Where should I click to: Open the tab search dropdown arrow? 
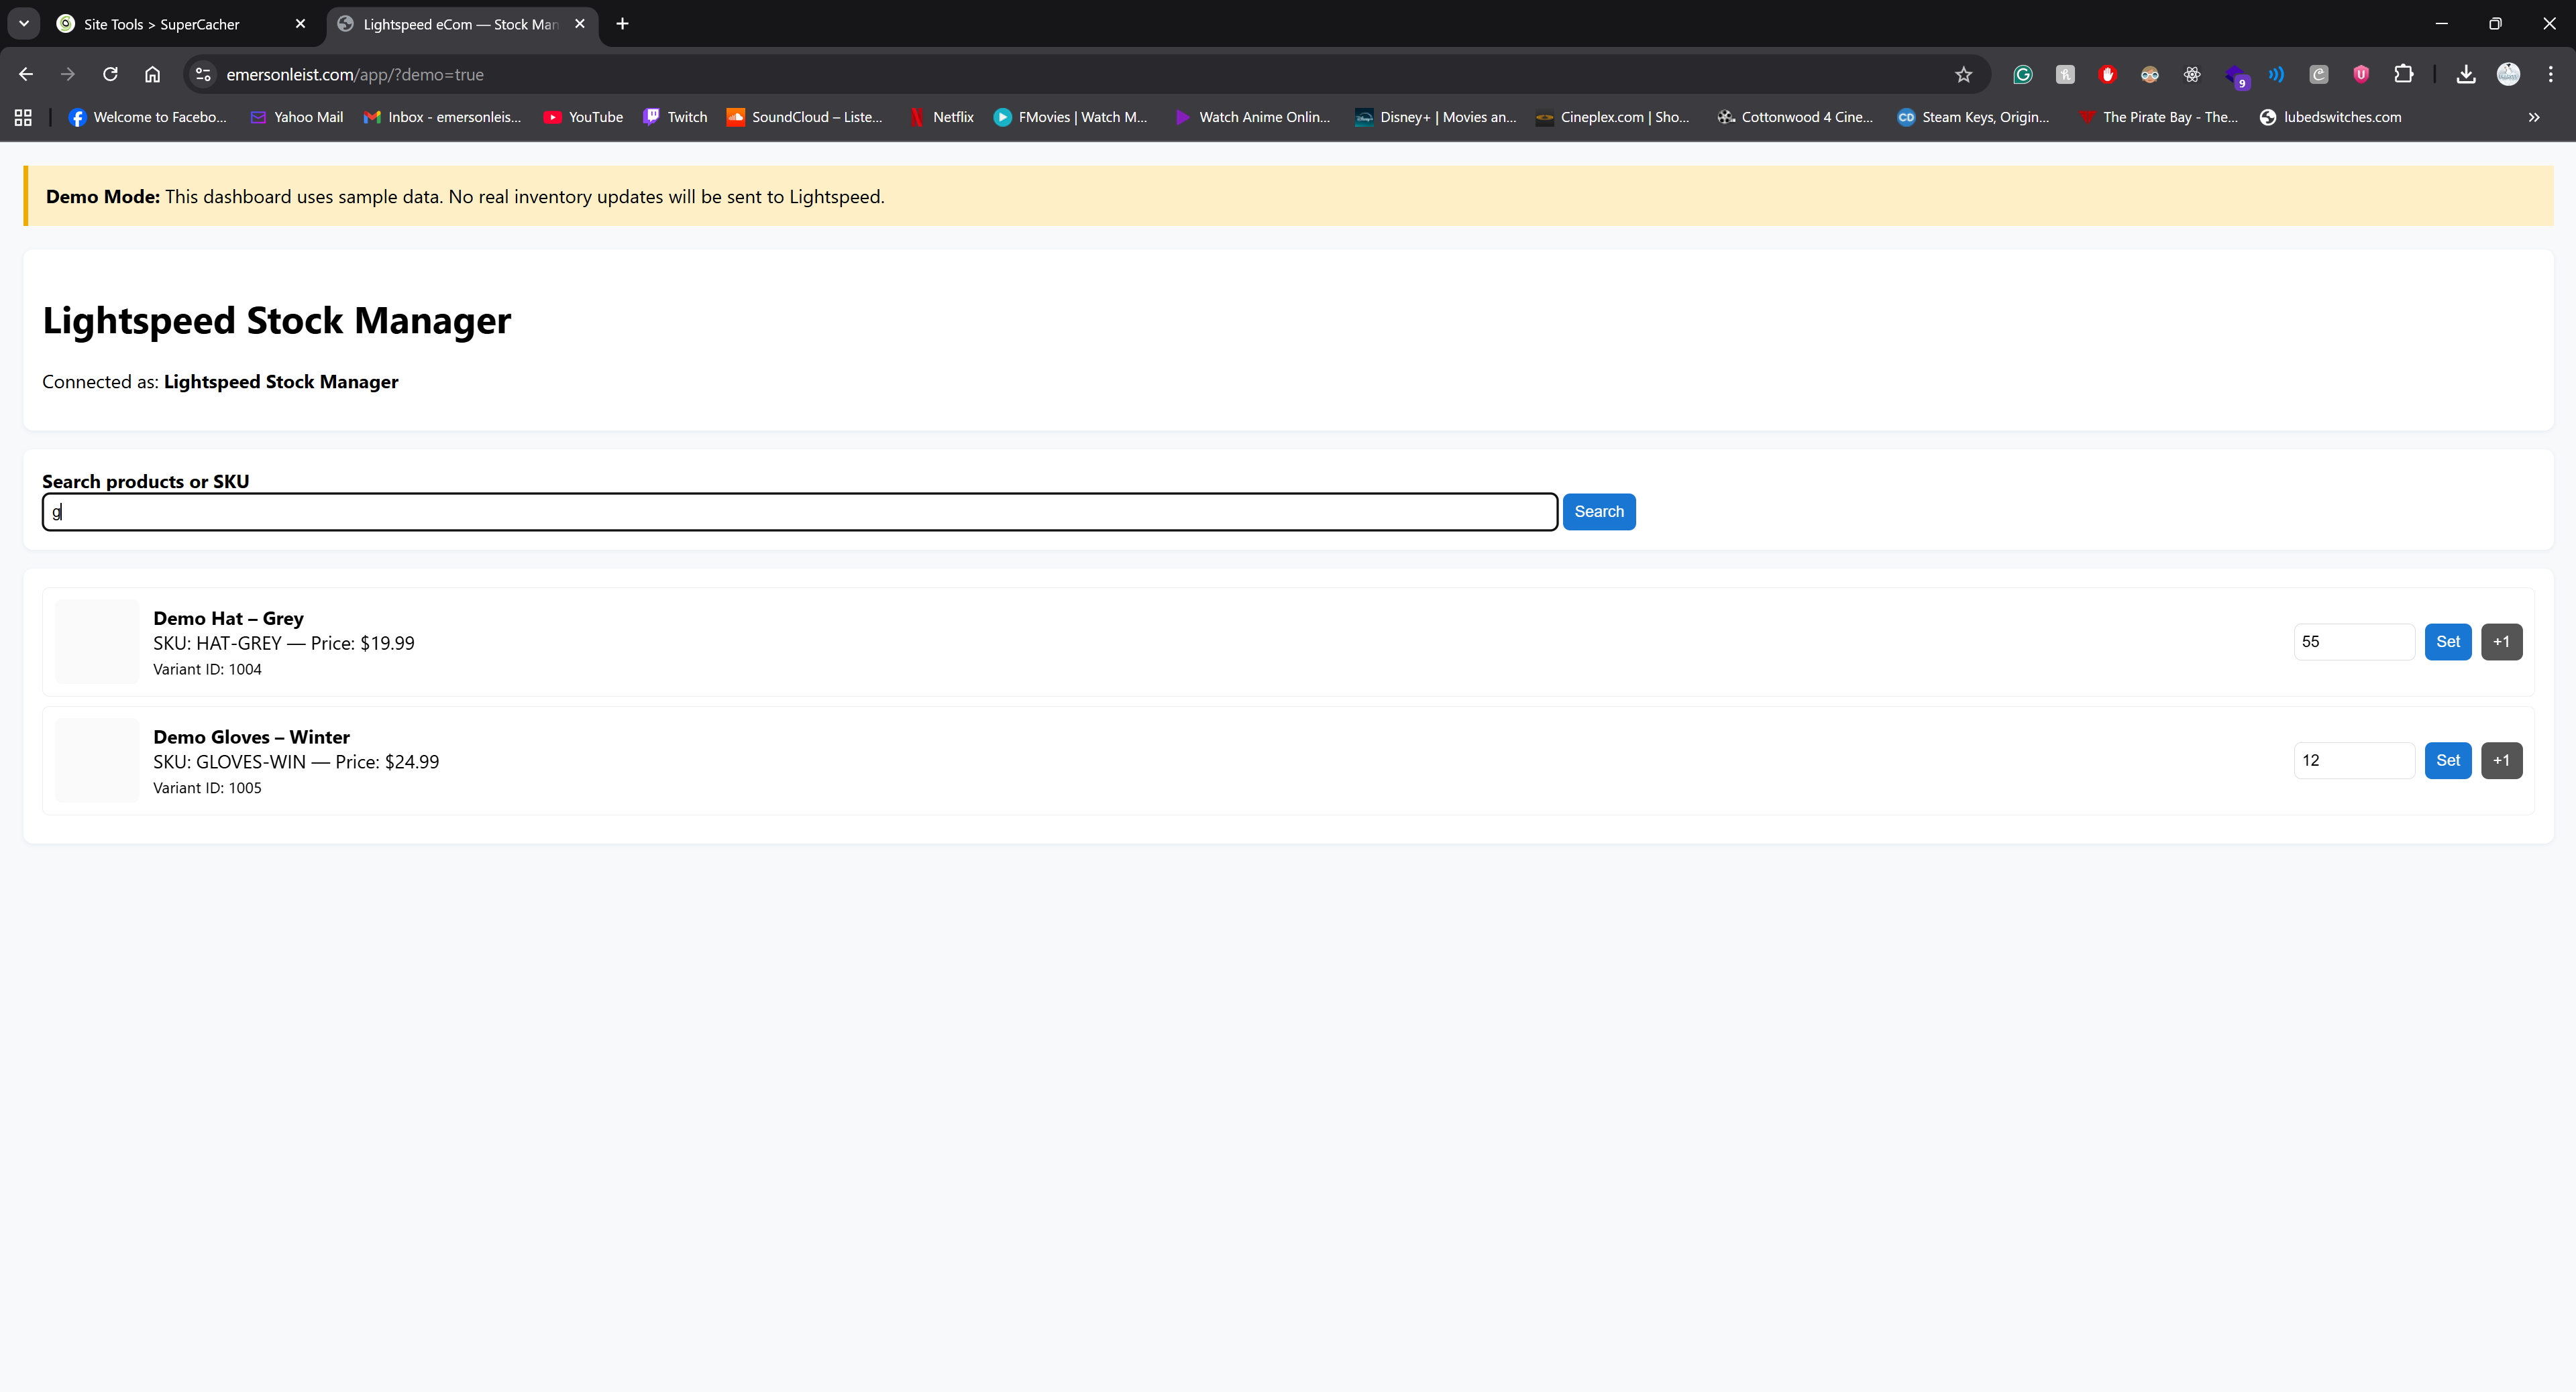[23, 23]
